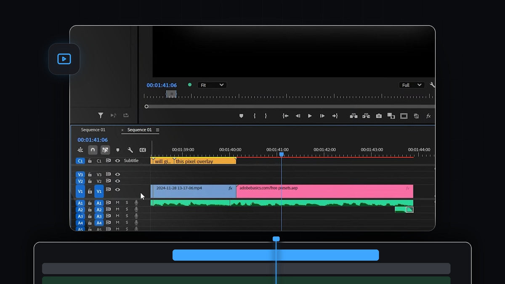Mute audio track A2
The image size is (505, 284).
(118, 210)
